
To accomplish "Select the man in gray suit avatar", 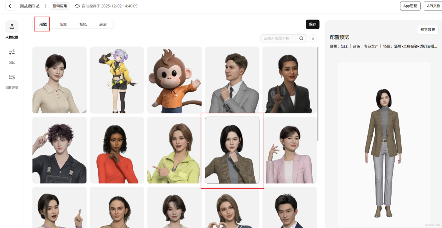I will [232, 80].
